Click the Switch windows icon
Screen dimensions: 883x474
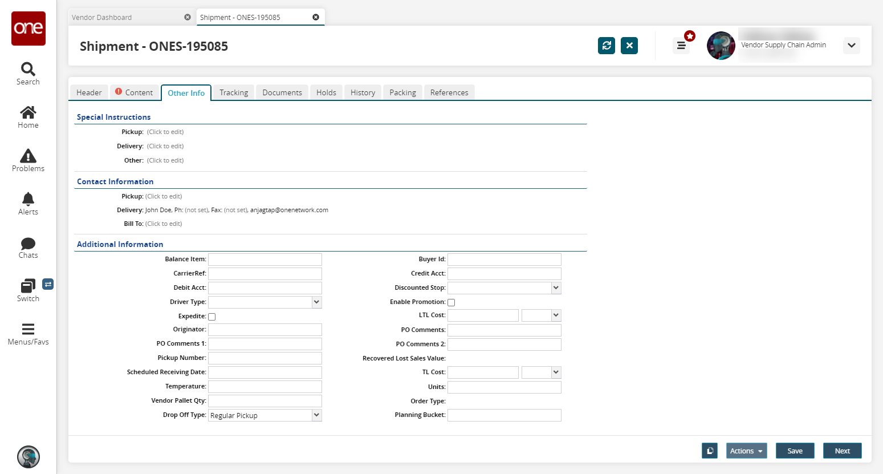coord(28,286)
